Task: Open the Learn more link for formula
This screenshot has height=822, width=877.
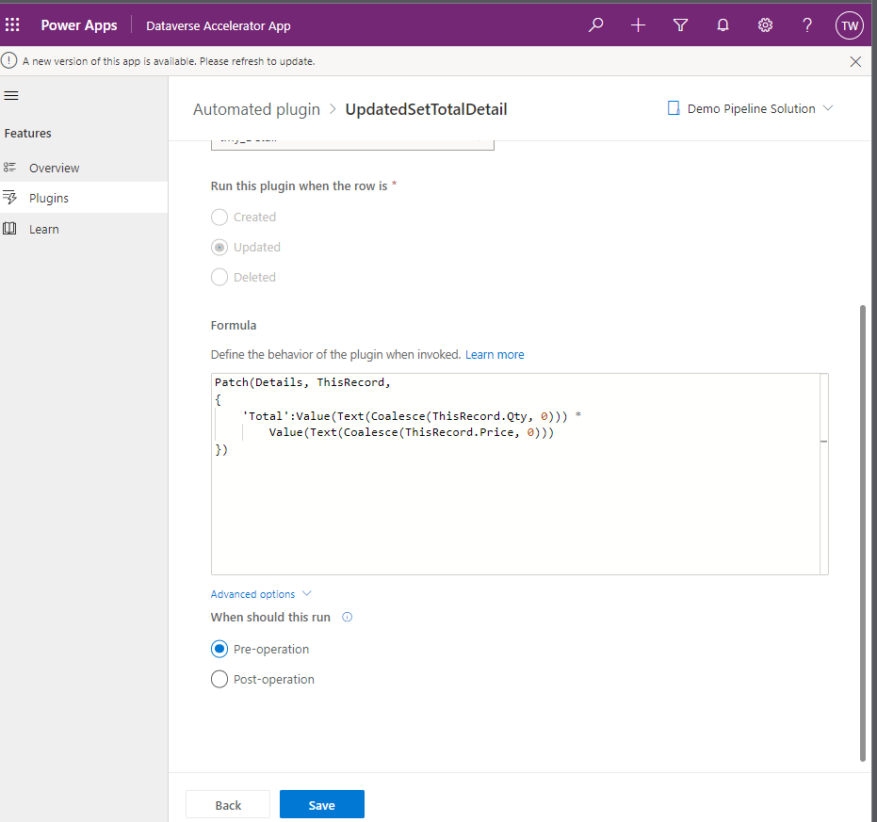Action: click(495, 355)
